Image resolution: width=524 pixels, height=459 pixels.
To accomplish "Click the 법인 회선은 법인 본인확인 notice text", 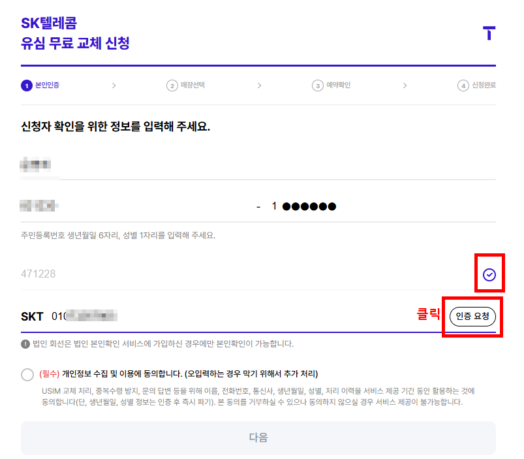I will point(163,343).
